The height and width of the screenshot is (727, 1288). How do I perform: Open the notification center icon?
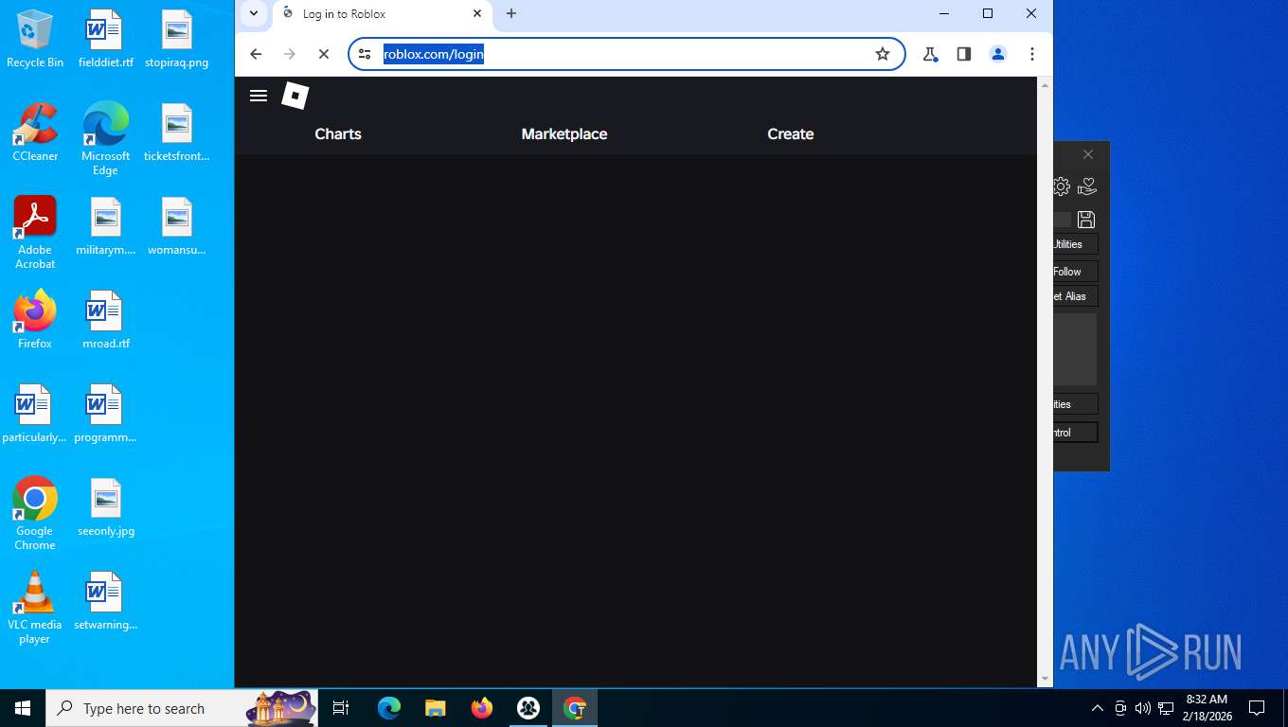tap(1257, 708)
